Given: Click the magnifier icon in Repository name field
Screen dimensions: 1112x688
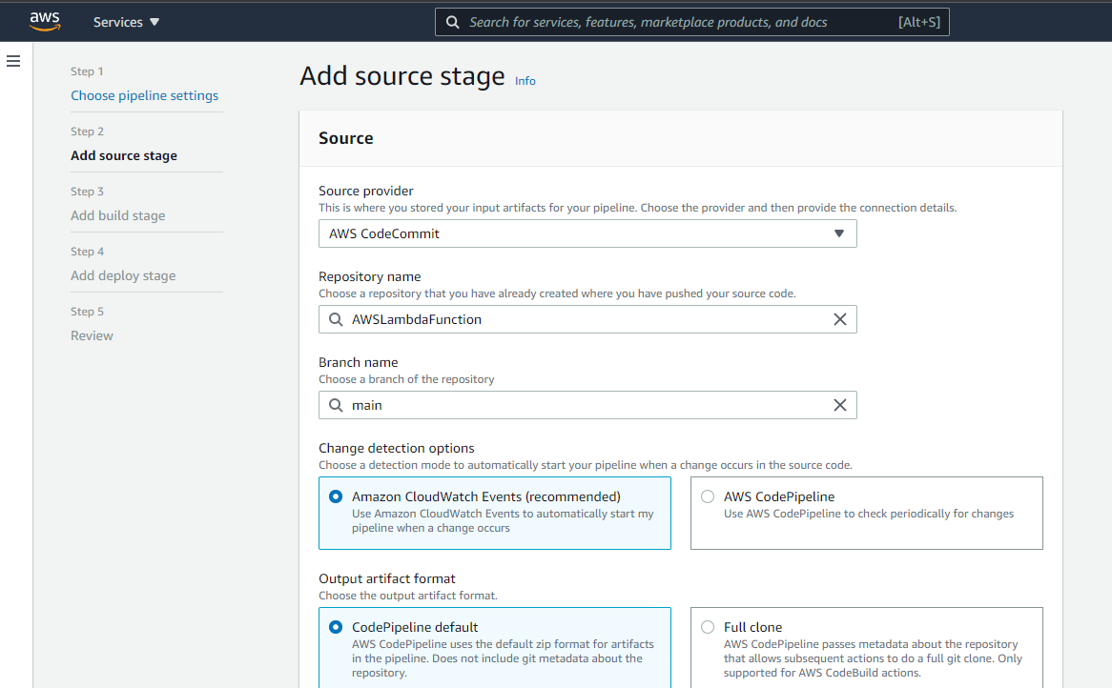Looking at the screenshot, I should coord(336,319).
